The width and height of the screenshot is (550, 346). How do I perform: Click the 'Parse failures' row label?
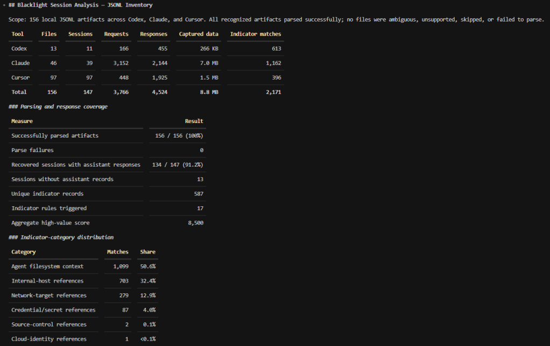pyautogui.click(x=32, y=150)
